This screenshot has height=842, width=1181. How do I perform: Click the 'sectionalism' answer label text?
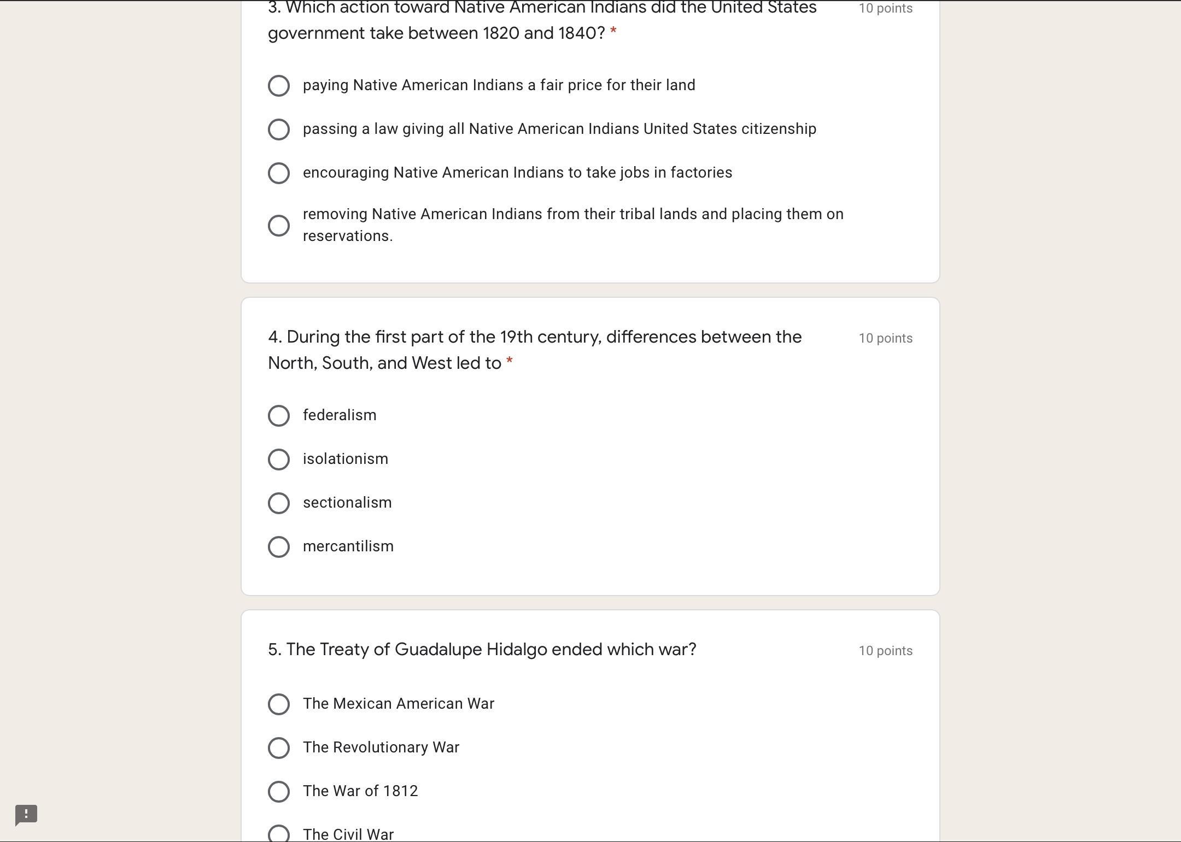click(x=347, y=503)
